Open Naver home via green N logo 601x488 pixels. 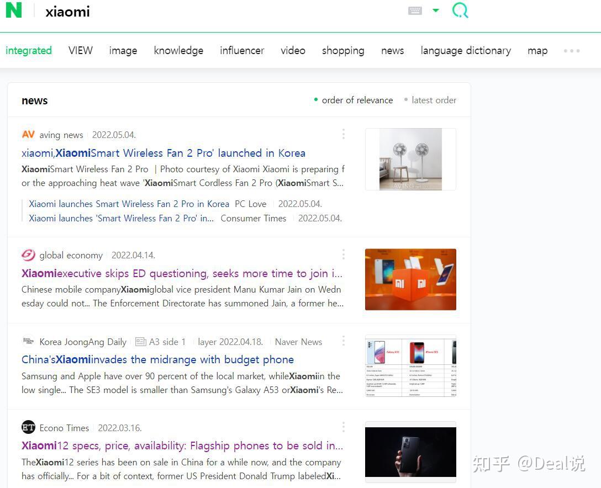click(14, 10)
